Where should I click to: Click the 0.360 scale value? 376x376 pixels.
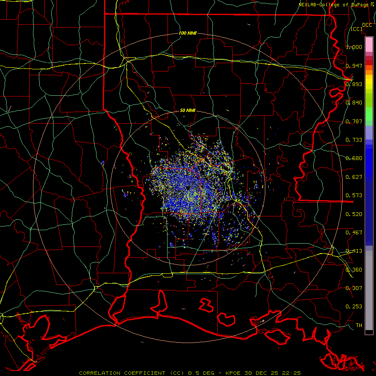[354, 270]
